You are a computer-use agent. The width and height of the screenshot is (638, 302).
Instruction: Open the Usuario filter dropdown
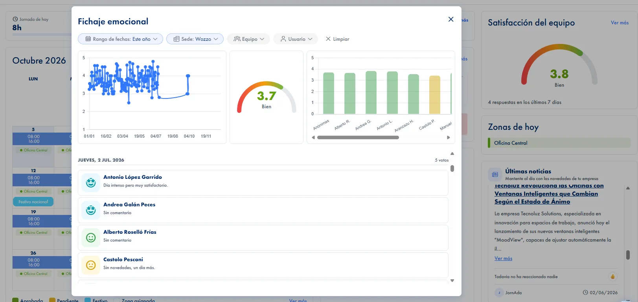tap(296, 39)
